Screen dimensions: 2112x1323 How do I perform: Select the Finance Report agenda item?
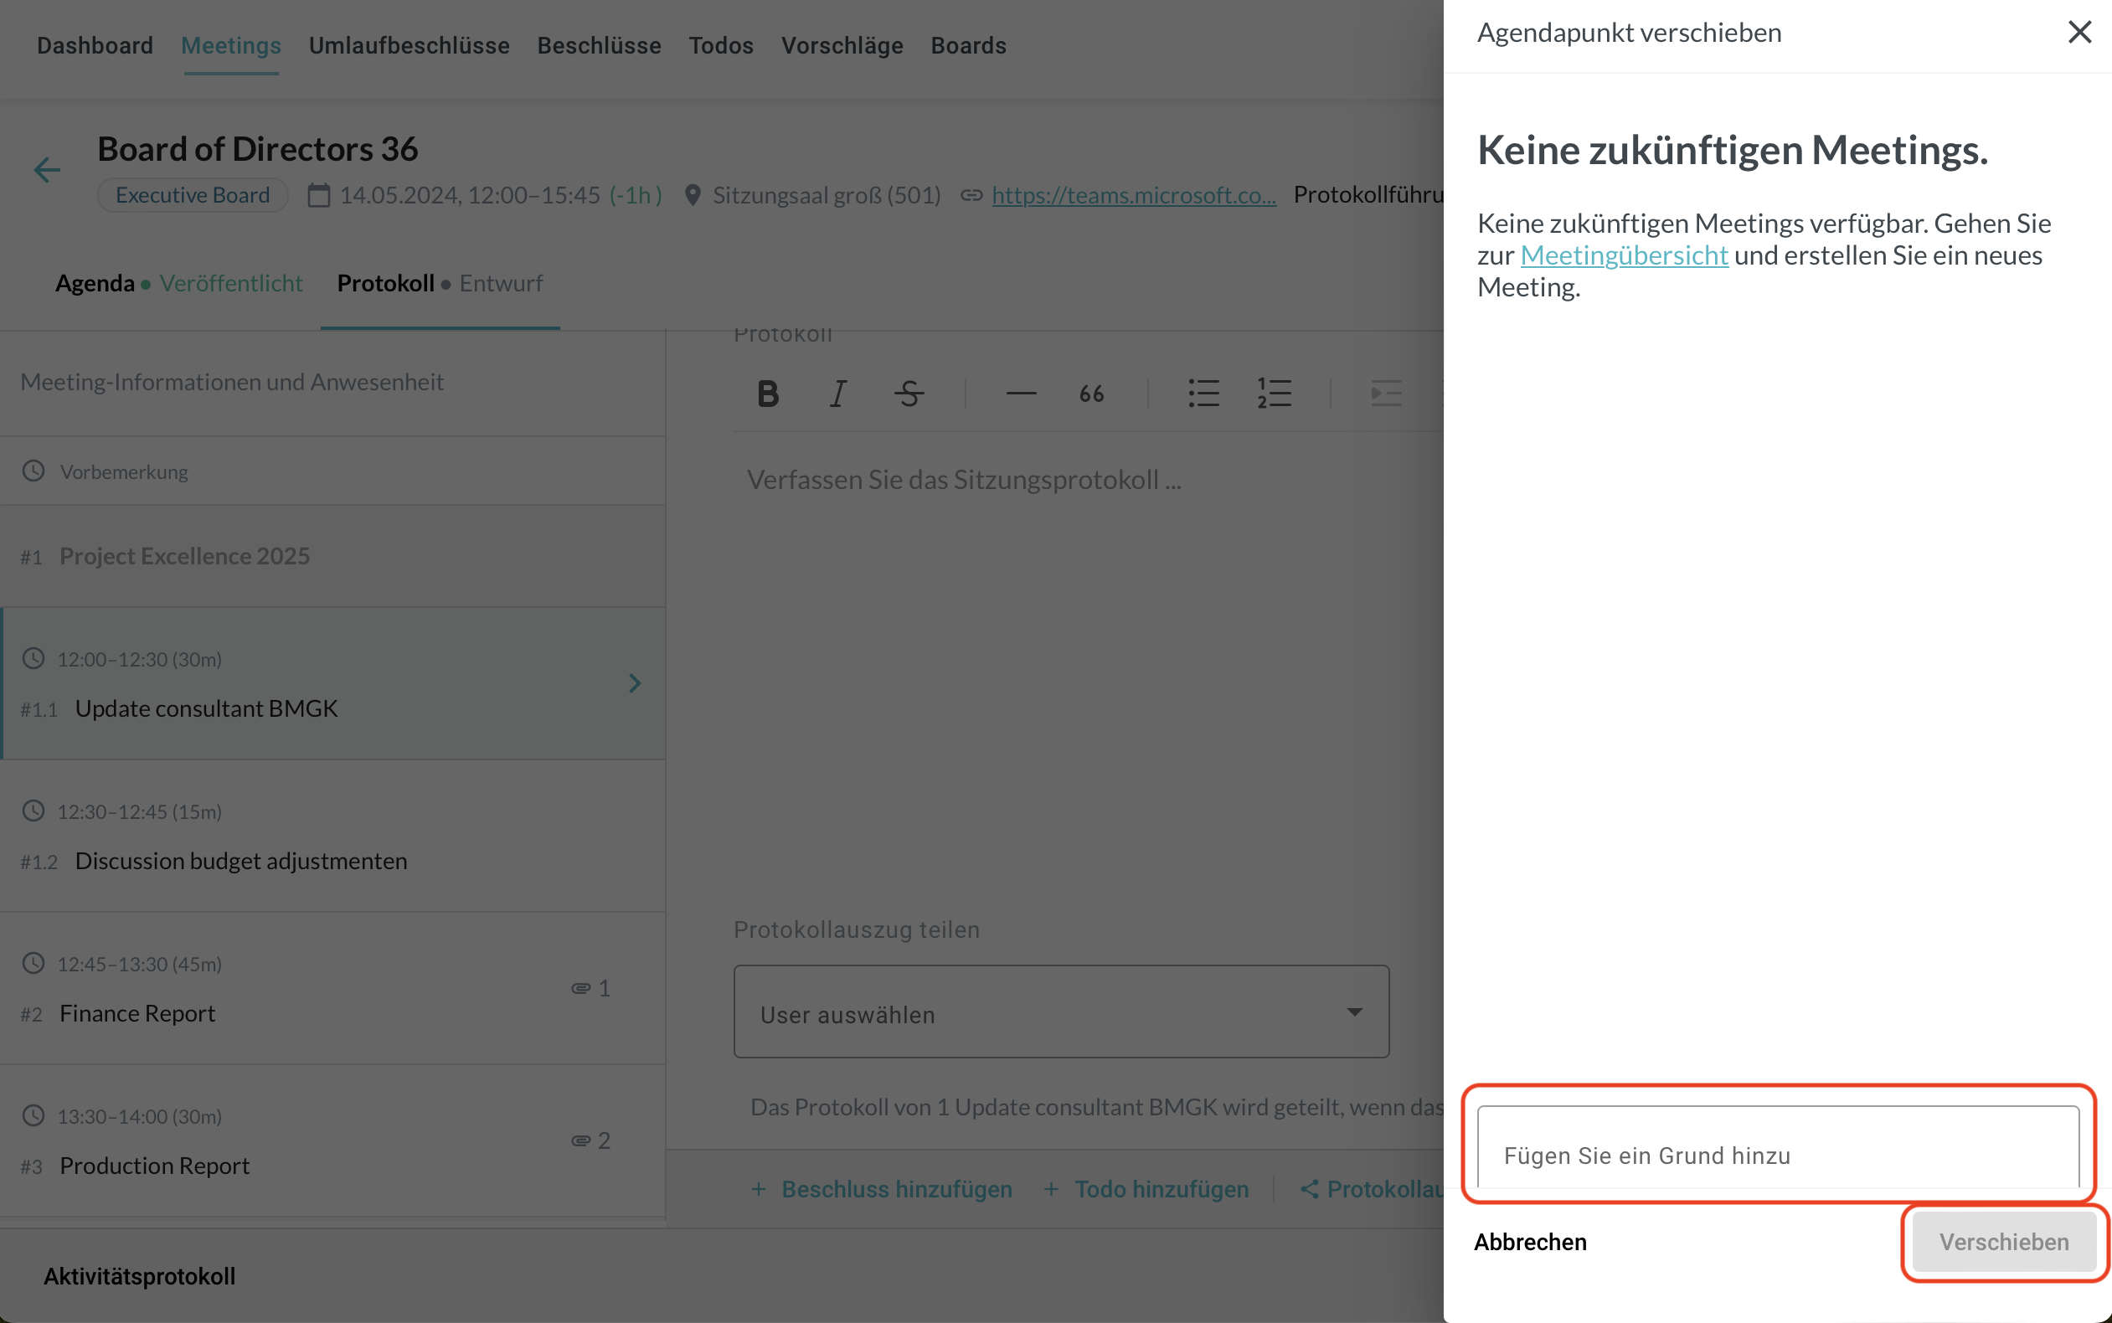coord(137,1013)
